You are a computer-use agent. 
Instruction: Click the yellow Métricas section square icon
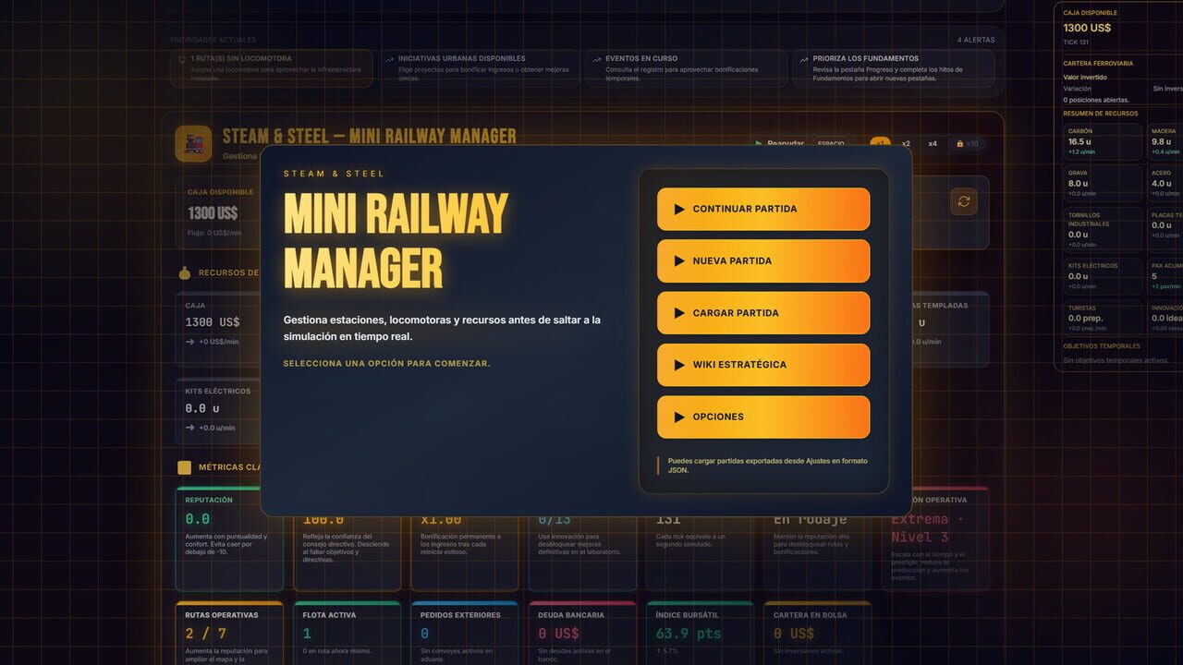click(184, 467)
